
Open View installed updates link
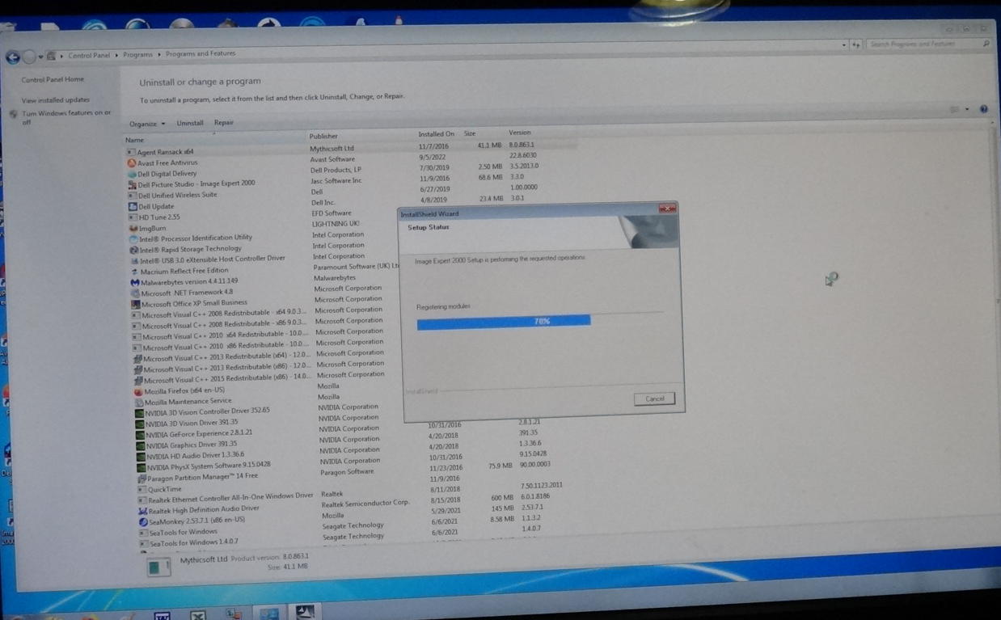click(x=56, y=100)
